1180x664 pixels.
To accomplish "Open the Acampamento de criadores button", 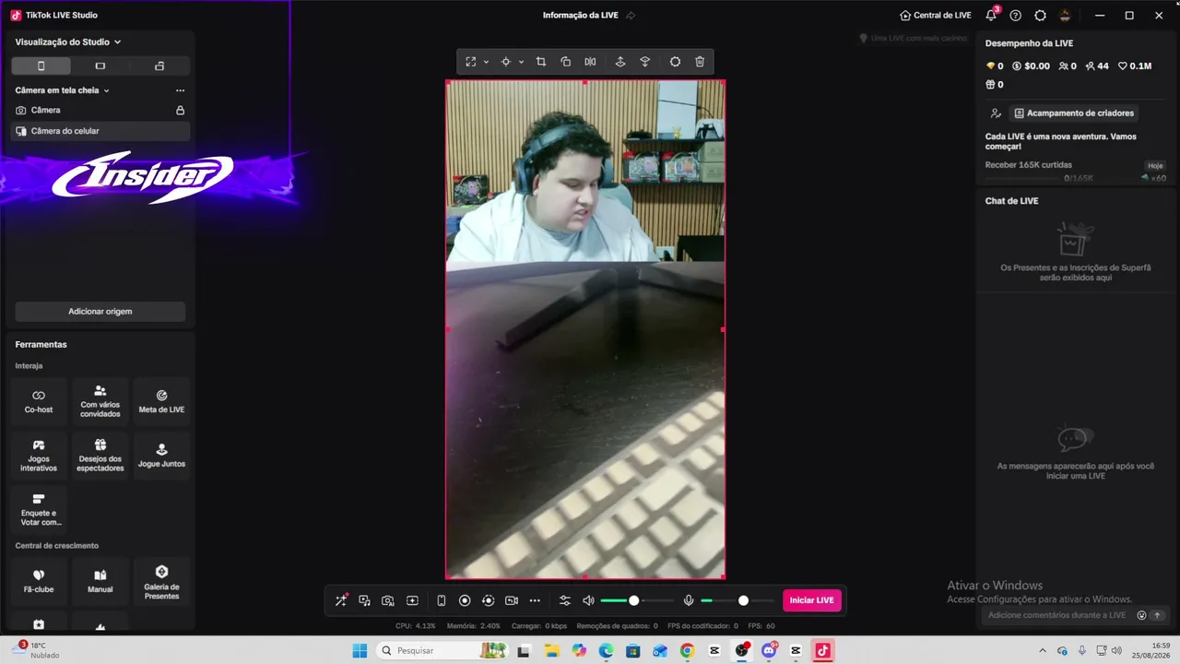I will (x=1074, y=113).
